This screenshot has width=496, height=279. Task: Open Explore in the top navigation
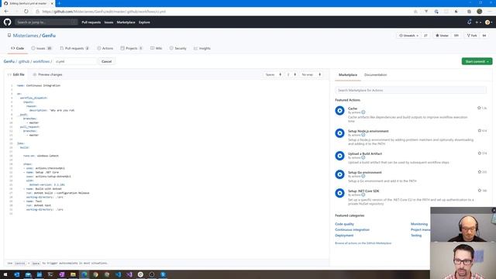144,22
